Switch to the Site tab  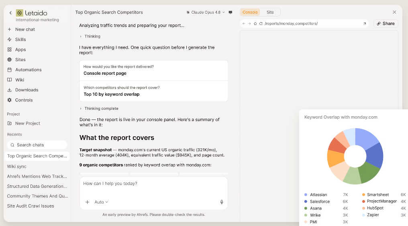270,12
